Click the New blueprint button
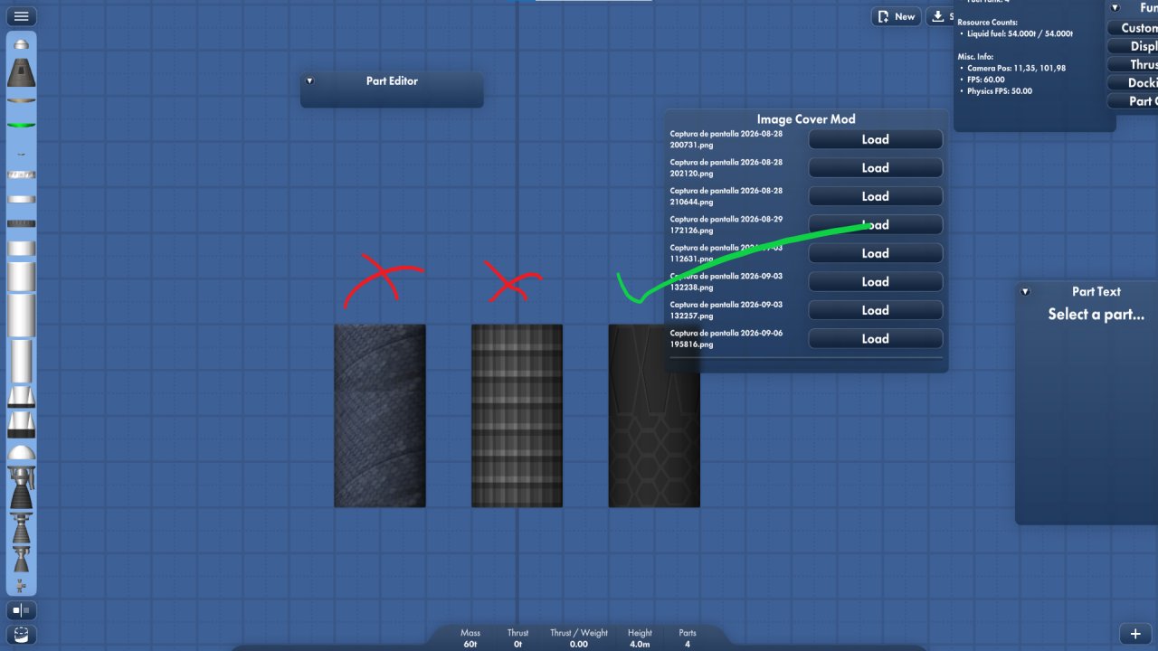Image resolution: width=1158 pixels, height=651 pixels. tap(897, 16)
